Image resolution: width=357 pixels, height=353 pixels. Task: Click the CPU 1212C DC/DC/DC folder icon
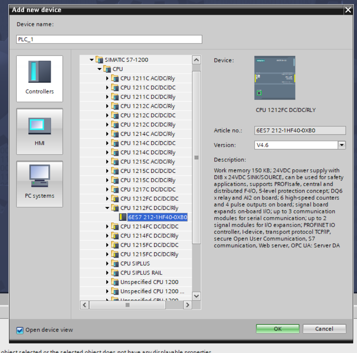pyautogui.click(x=115, y=115)
